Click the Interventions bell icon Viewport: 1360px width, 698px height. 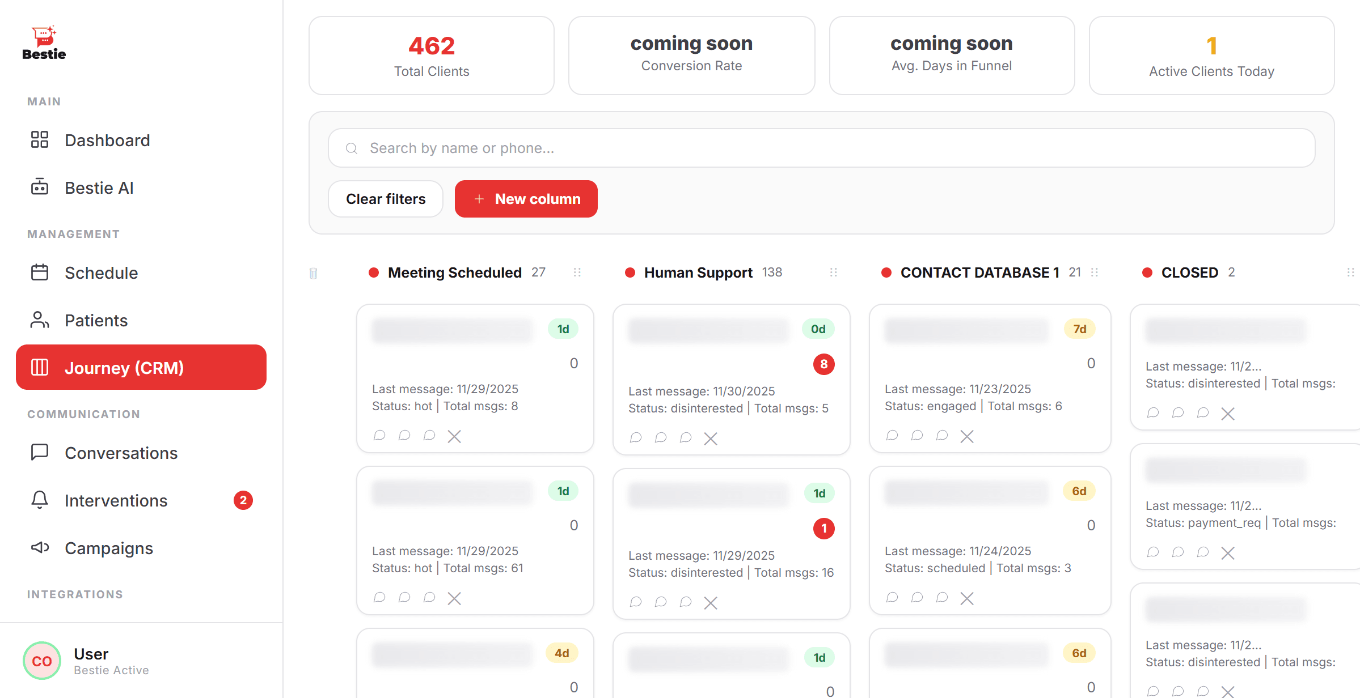click(x=40, y=500)
